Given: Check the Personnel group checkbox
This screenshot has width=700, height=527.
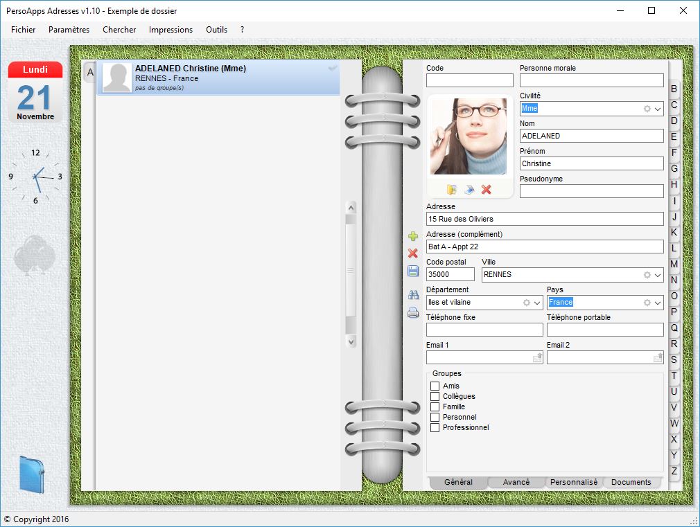Looking at the screenshot, I should (435, 417).
